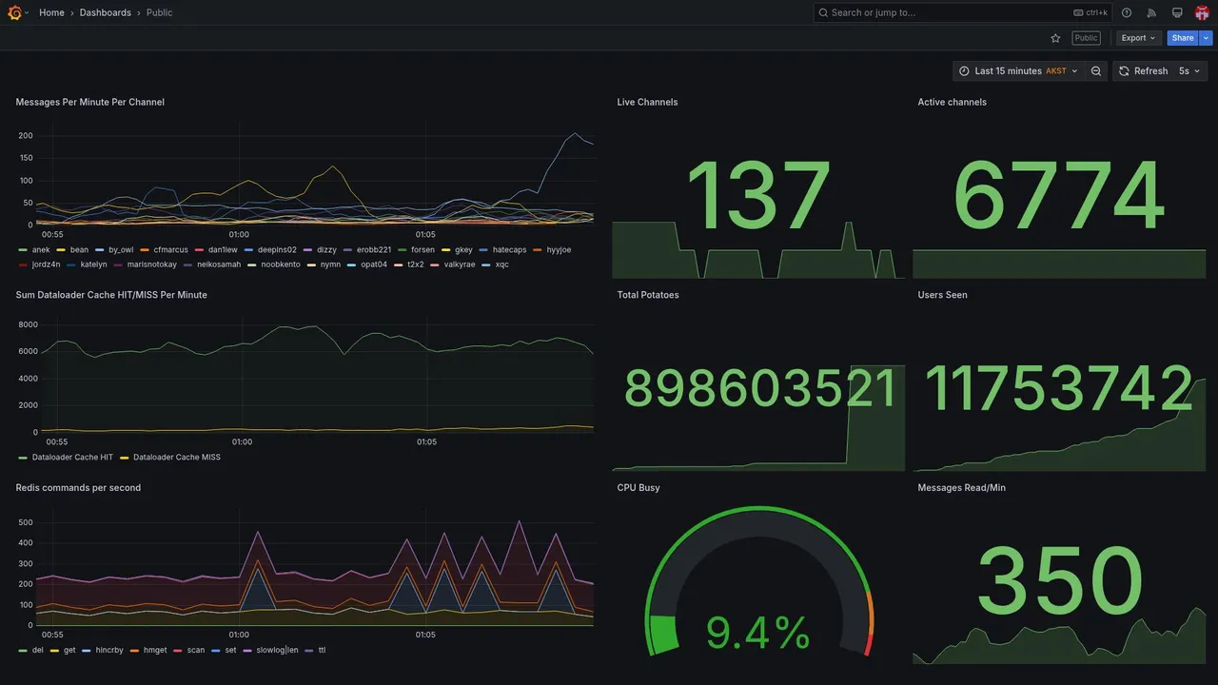Click the dan1lew legend color swatch
The height and width of the screenshot is (685, 1218).
[x=200, y=250]
